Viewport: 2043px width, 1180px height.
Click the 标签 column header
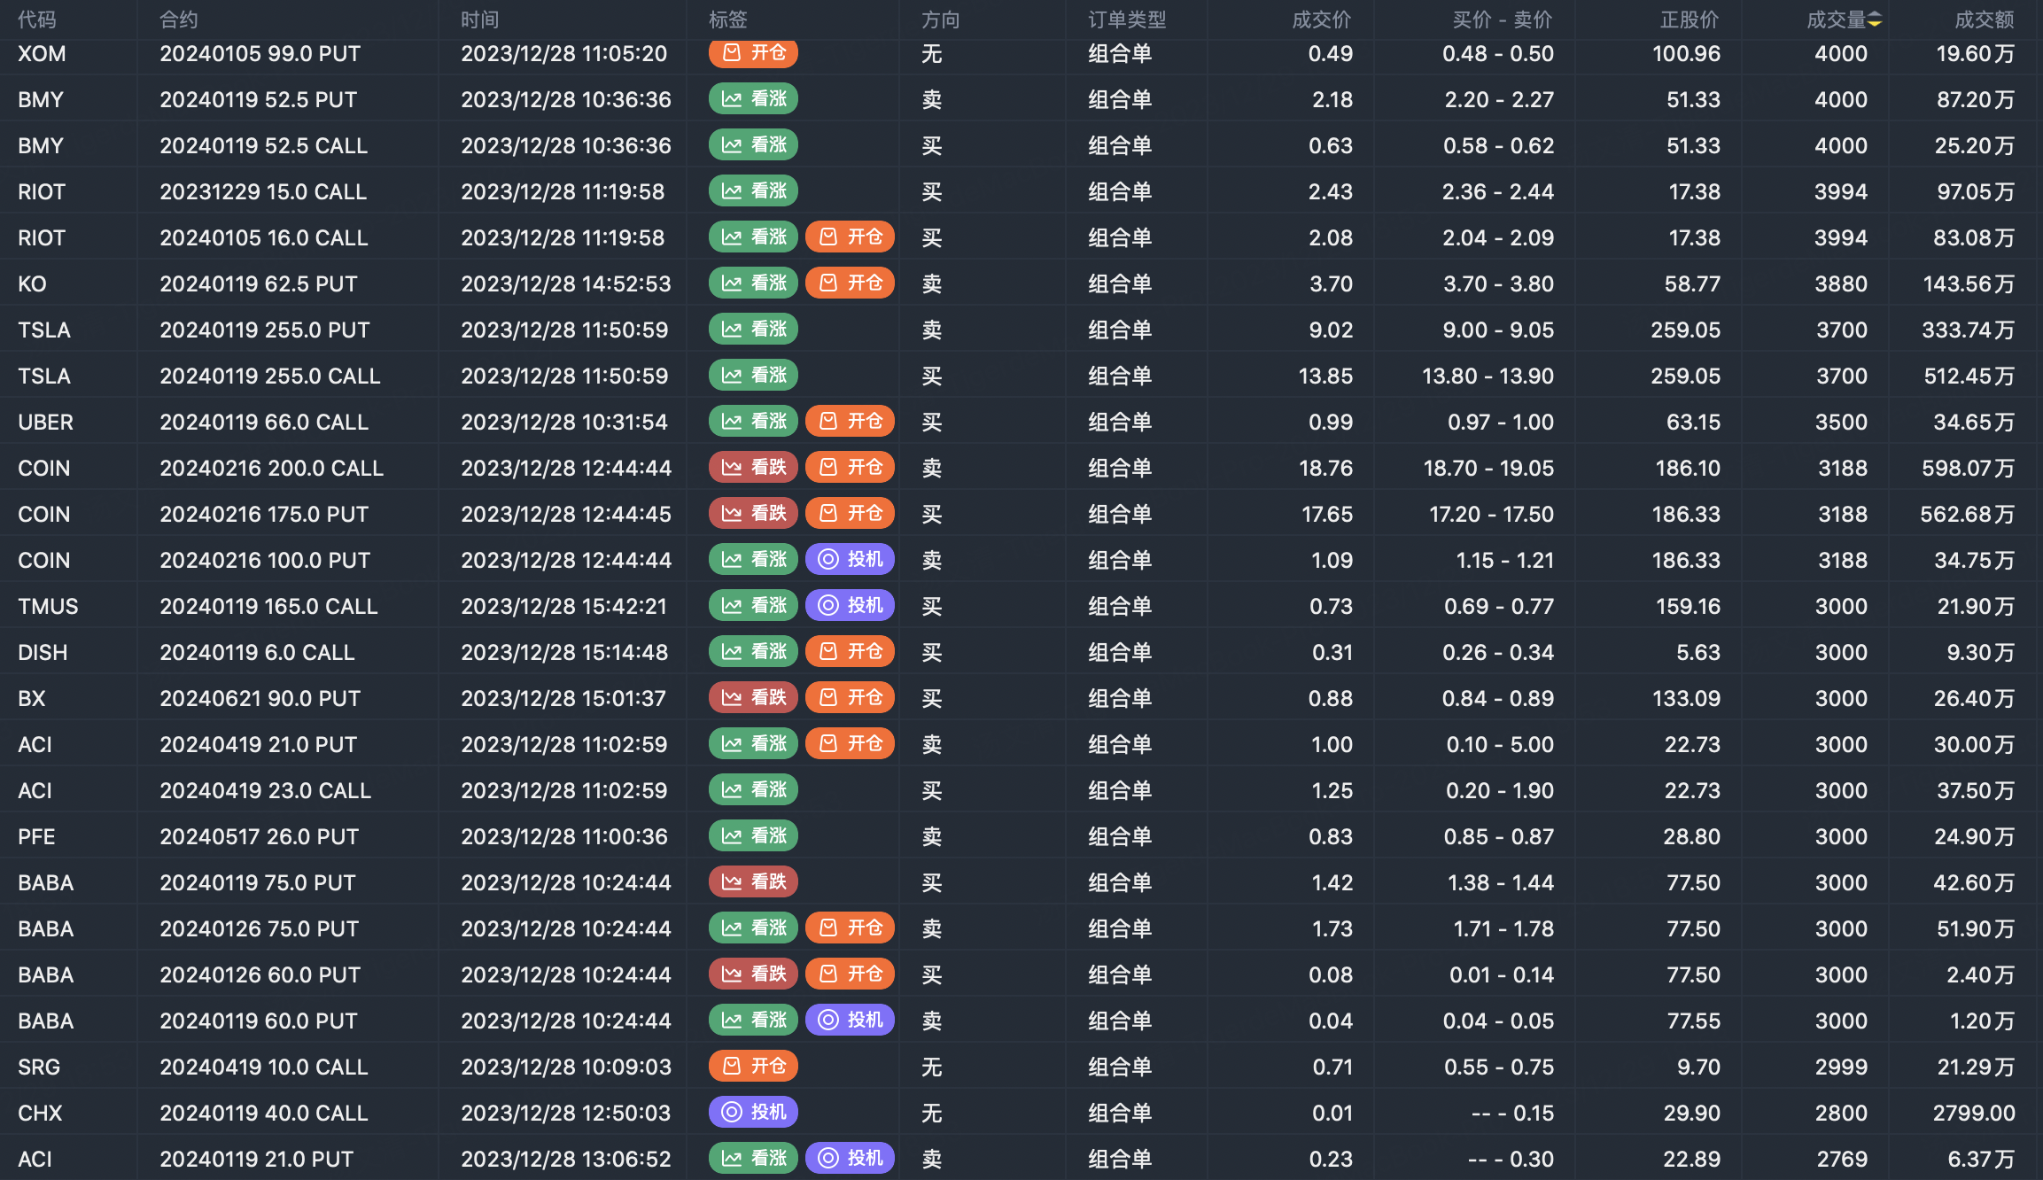(x=728, y=19)
